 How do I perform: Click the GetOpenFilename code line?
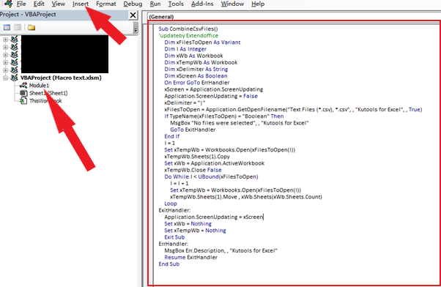[x=293, y=110]
